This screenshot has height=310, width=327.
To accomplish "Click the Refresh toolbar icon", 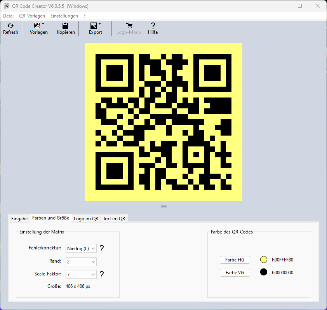I will click(10, 26).
